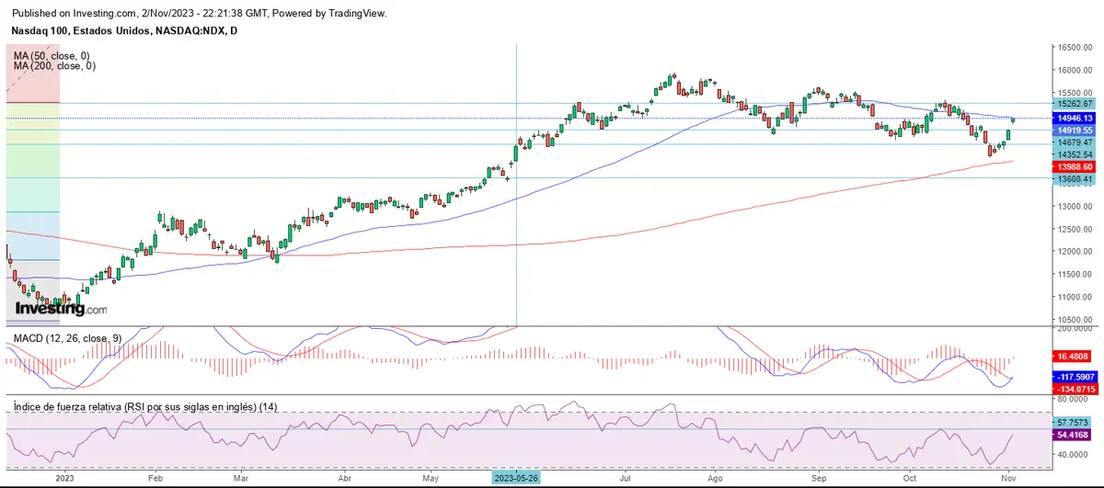Click the blue 14946.13 current price tag
The width and height of the screenshot is (1104, 488).
[1074, 119]
